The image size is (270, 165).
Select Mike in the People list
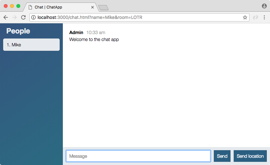(x=31, y=45)
